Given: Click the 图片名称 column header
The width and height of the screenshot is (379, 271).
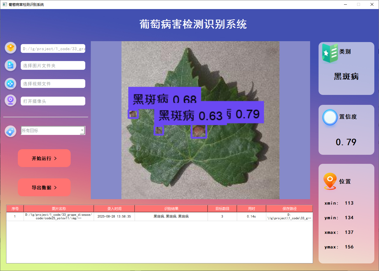Looking at the screenshot, I should (x=59, y=209).
